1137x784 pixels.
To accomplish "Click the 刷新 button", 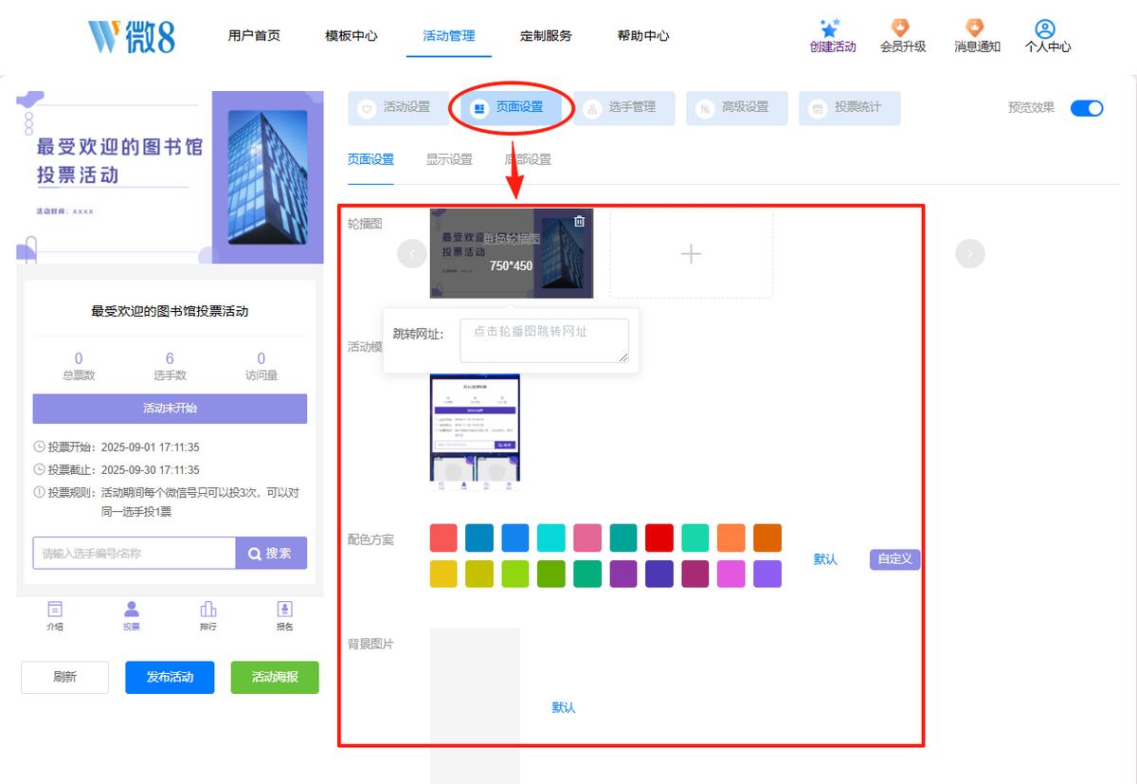I will [x=64, y=677].
